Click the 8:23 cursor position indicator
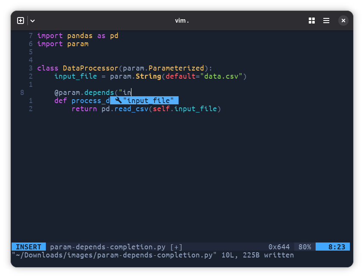The image size is (364, 278). coord(333,247)
